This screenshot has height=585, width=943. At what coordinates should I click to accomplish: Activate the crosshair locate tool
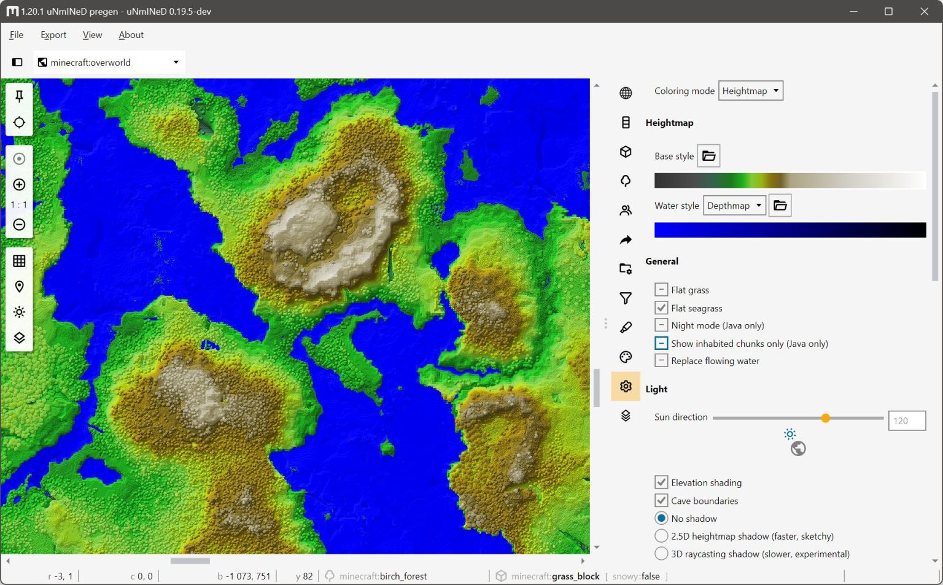click(19, 122)
